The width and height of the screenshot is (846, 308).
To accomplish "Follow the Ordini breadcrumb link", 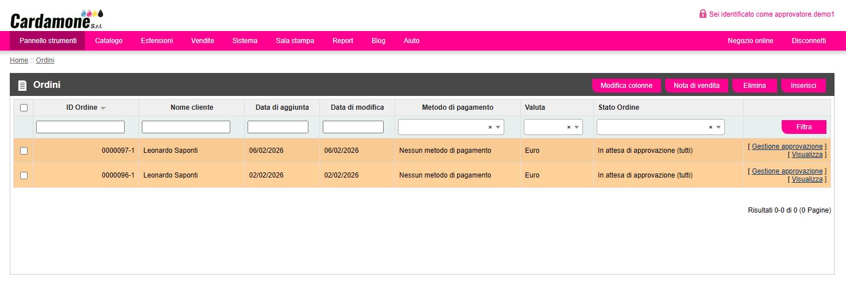I will 45,60.
